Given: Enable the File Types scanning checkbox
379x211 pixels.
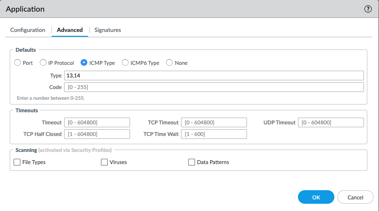Looking at the screenshot, I should coord(18,163).
